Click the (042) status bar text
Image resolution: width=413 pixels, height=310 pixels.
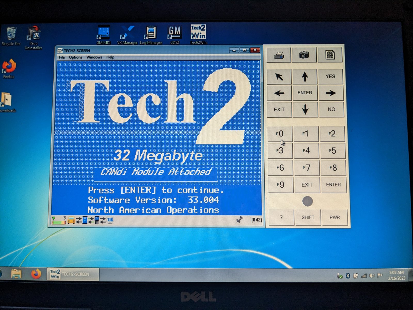(x=257, y=220)
